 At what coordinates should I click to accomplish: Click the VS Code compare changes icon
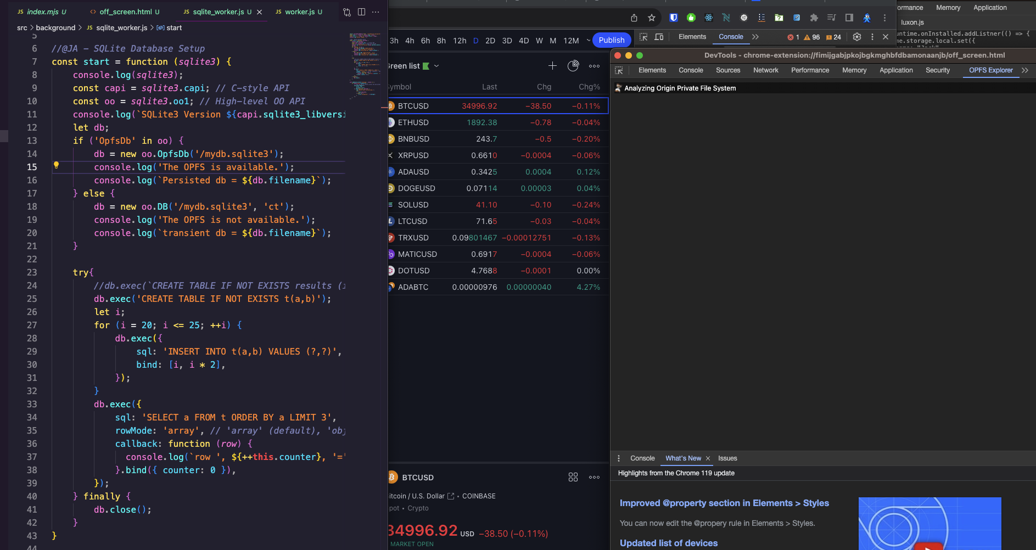[347, 12]
